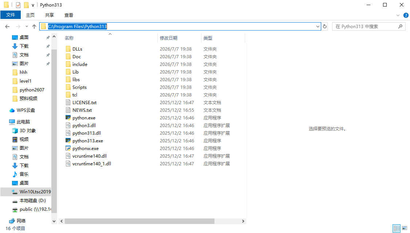Click the 此电脑 computer icon
The image size is (410, 233).
coord(12,122)
